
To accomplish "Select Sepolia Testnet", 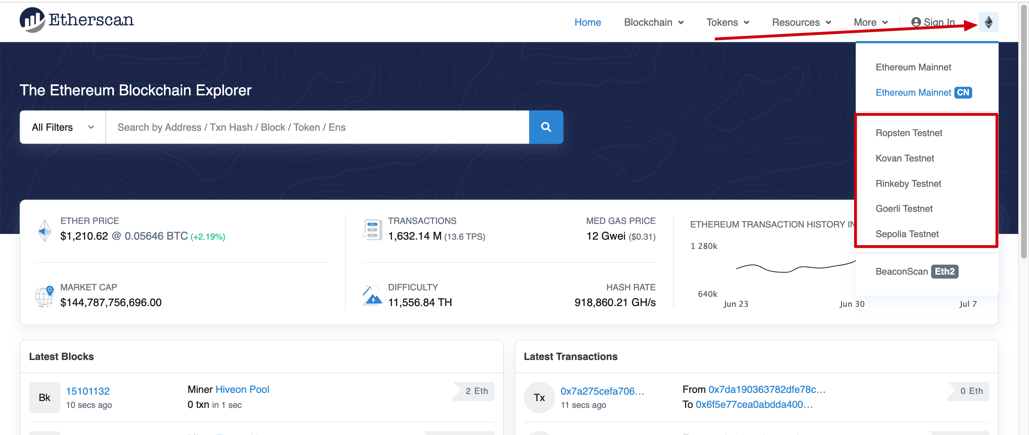I will click(907, 234).
